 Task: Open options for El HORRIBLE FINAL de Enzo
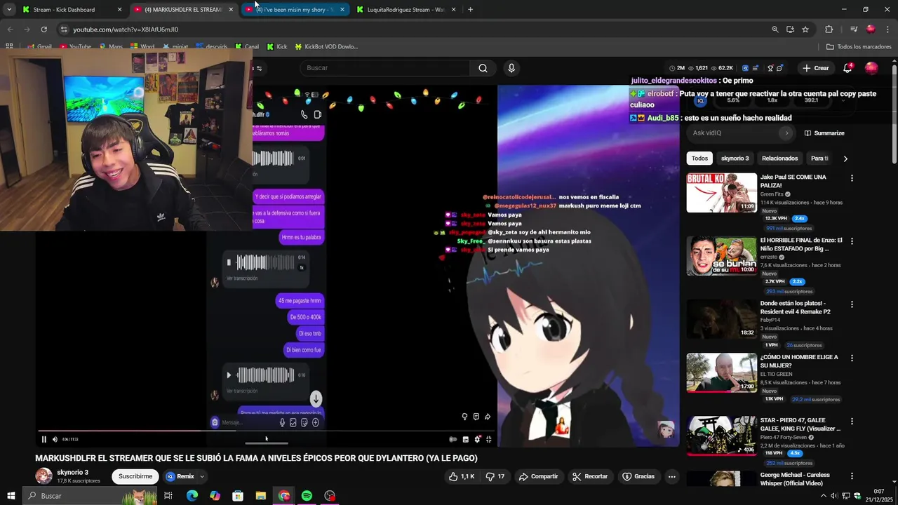click(852, 241)
